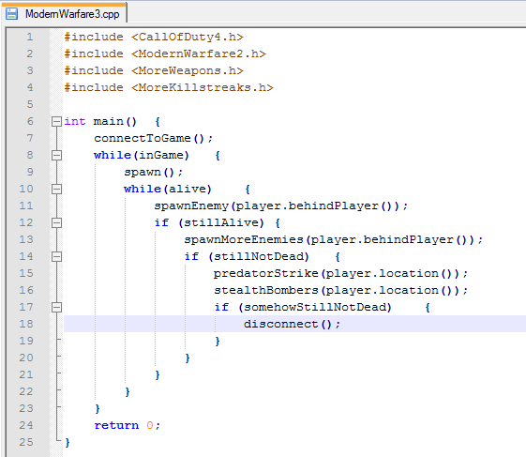Click the if (stillAlive) condition
The image size is (526, 457).
(x=209, y=222)
